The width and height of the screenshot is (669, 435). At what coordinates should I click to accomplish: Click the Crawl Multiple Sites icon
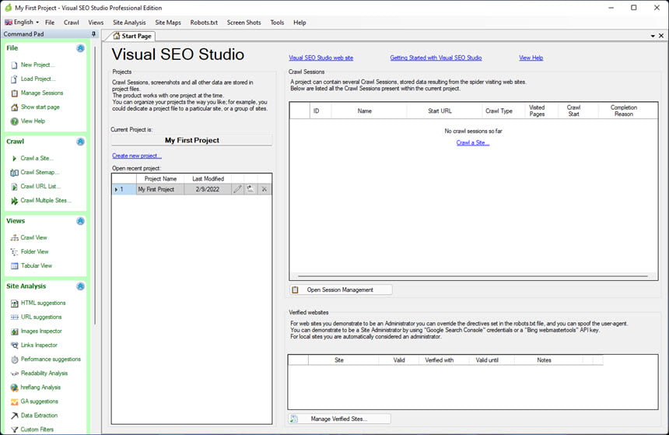(x=14, y=201)
